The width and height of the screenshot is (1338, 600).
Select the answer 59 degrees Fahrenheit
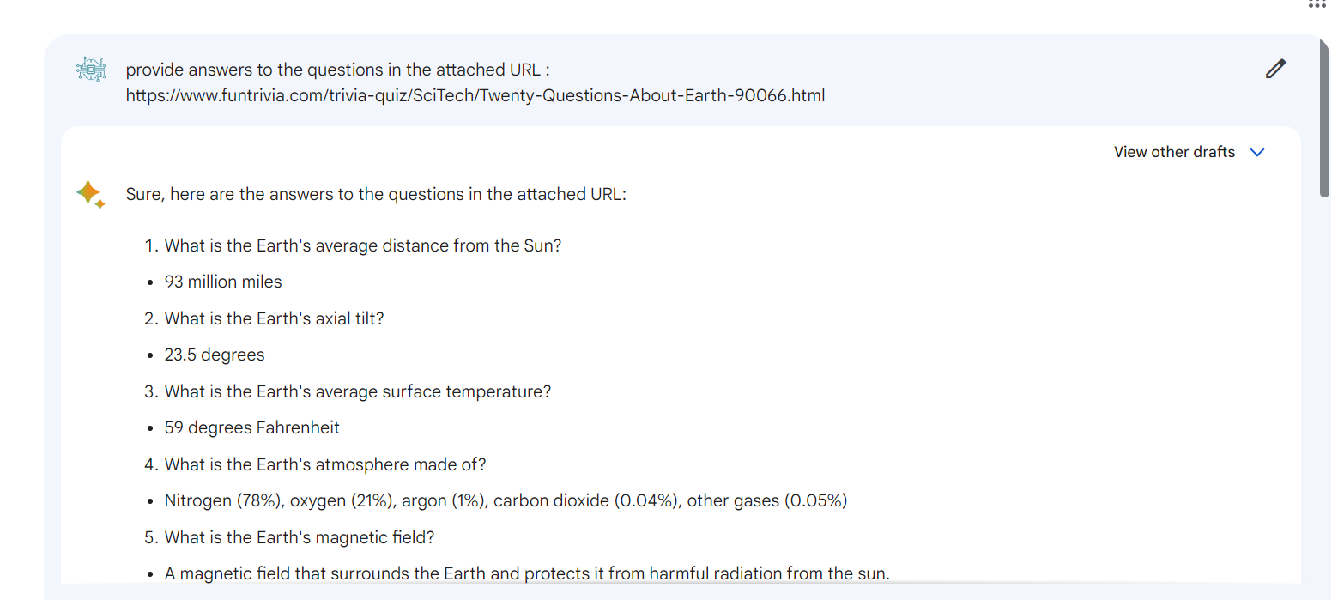point(251,427)
